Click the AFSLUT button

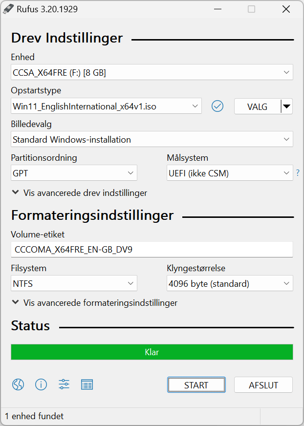tap(263, 384)
